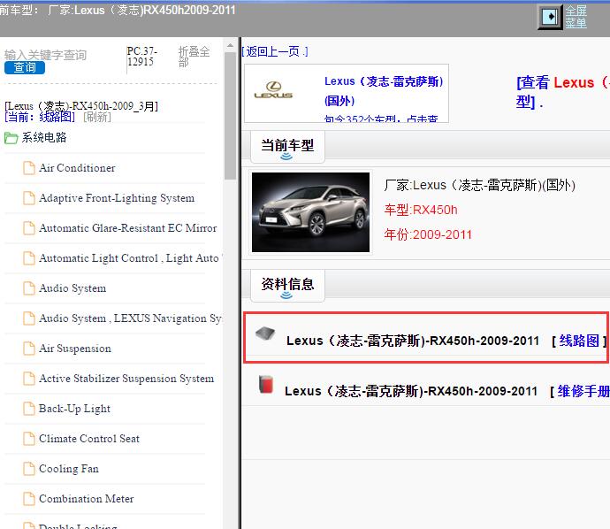Open the Cooling Fan entry
610x529 pixels.
69,469
